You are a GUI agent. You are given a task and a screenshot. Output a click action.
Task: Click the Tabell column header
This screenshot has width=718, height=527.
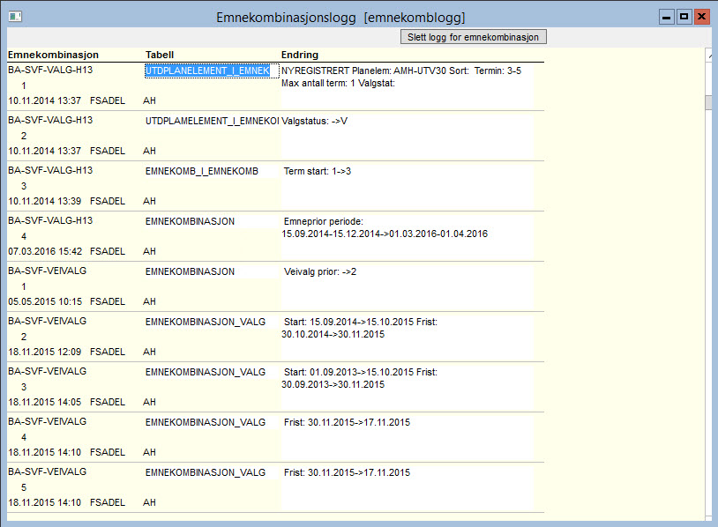[x=160, y=55]
